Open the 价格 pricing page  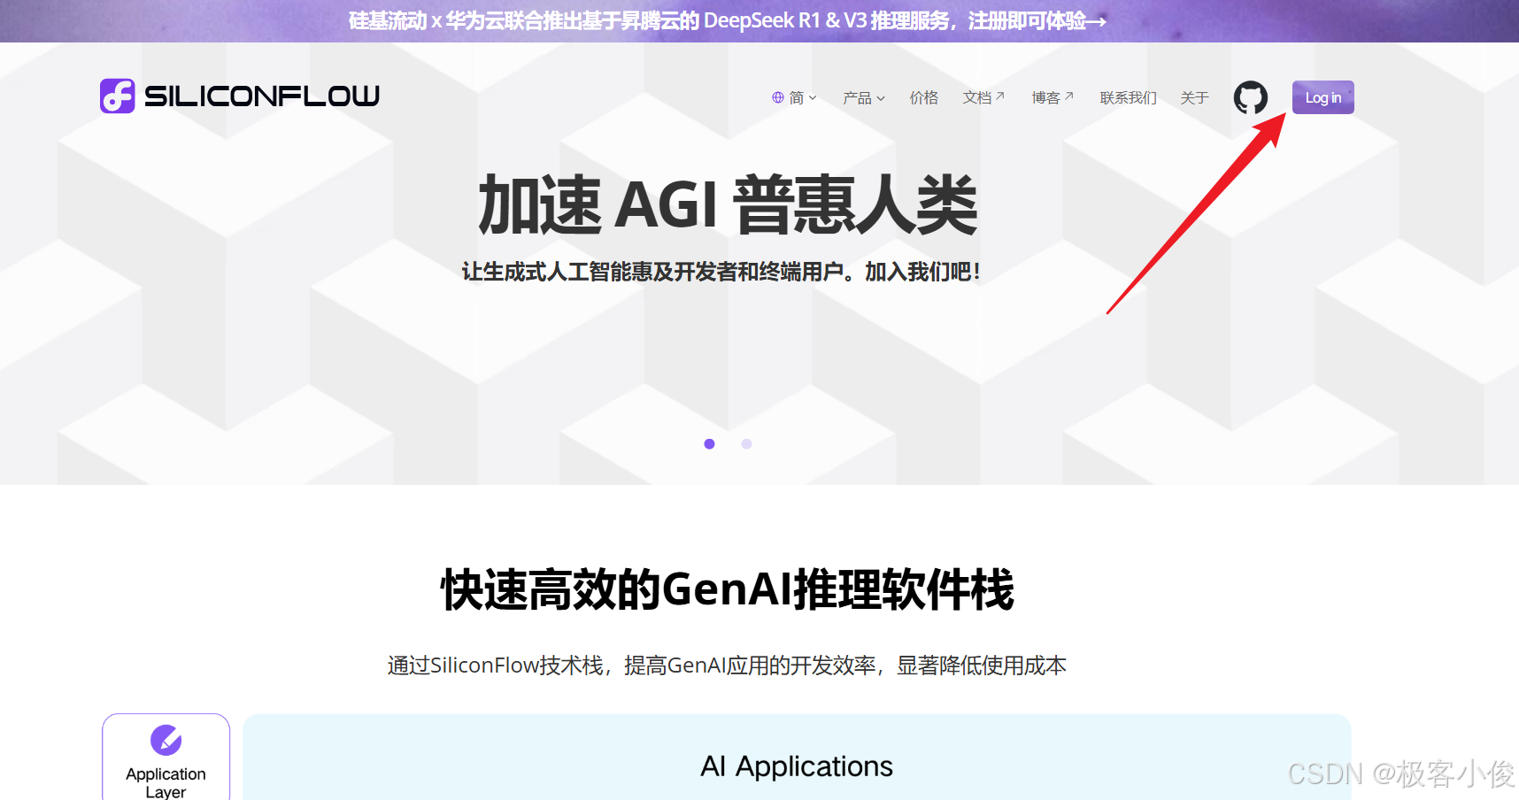(923, 97)
